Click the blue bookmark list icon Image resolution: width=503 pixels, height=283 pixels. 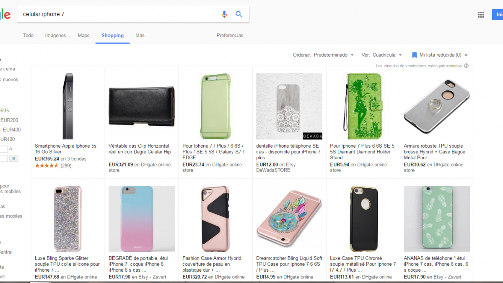414,55
